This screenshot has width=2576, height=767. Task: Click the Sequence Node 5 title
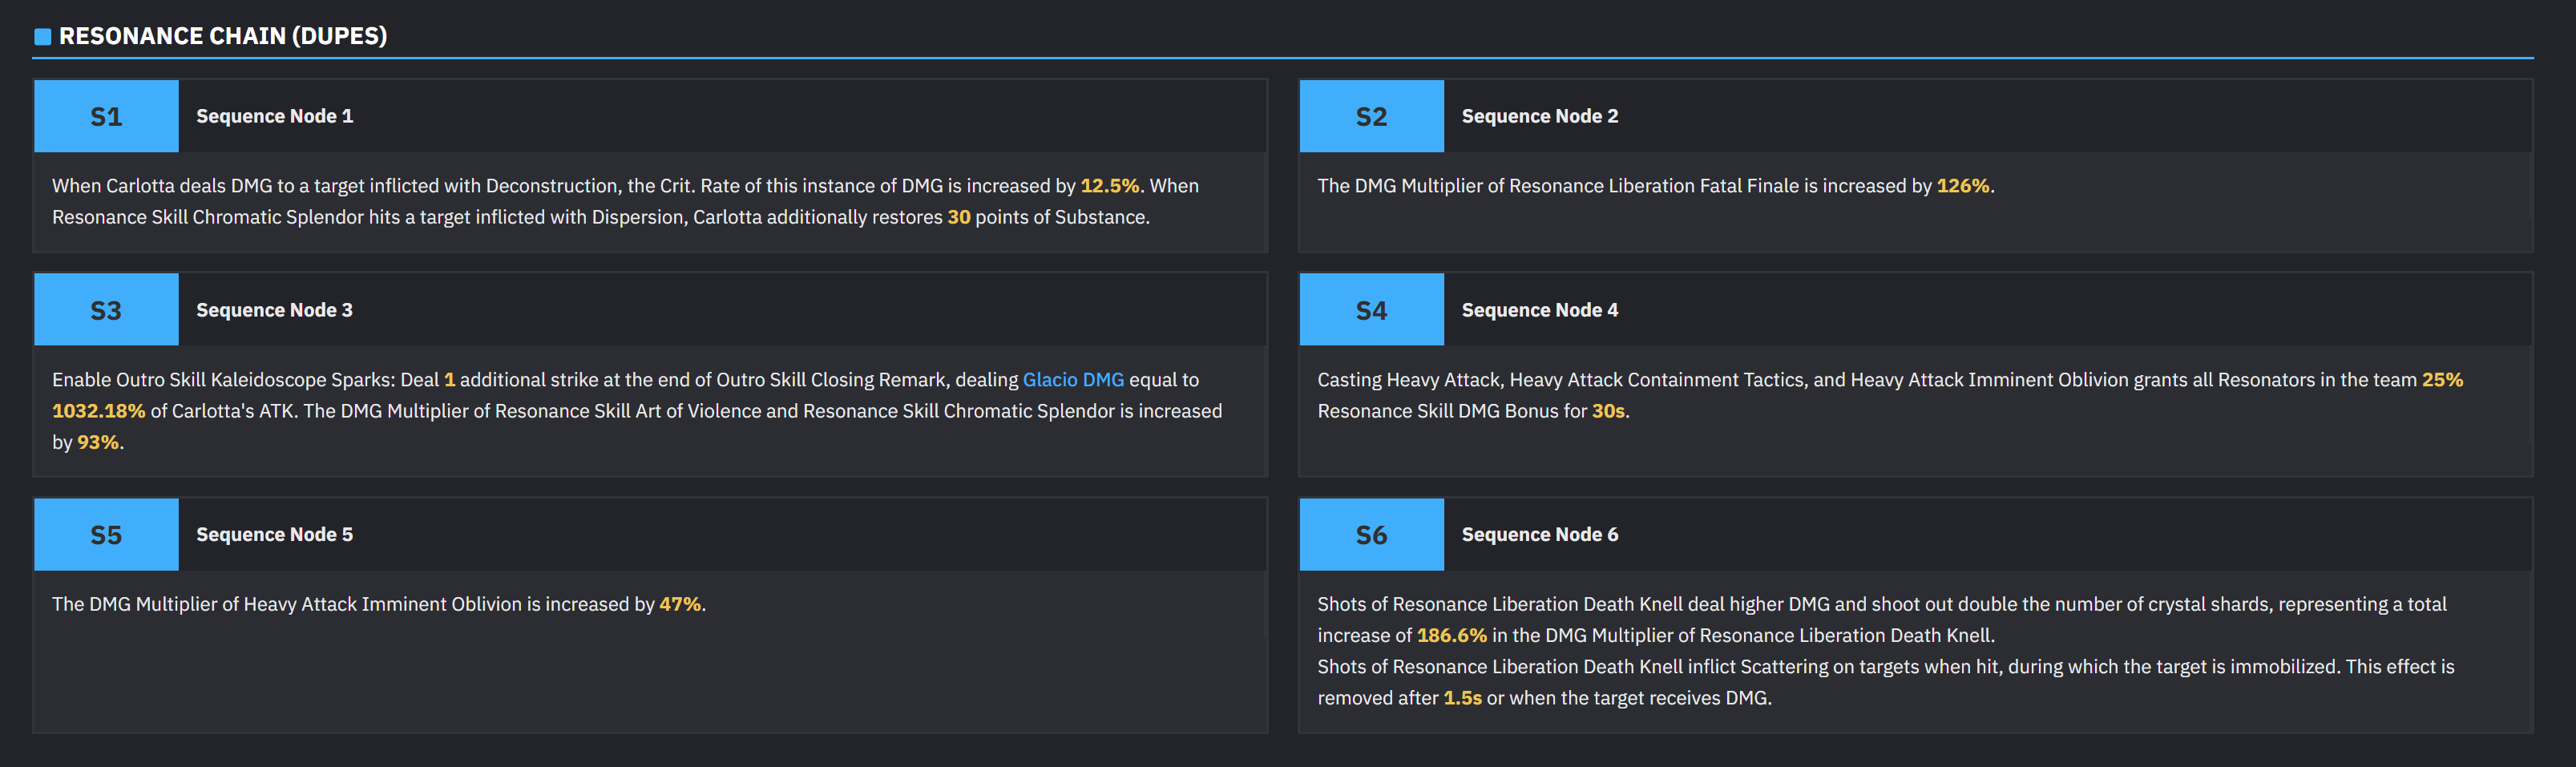275,535
